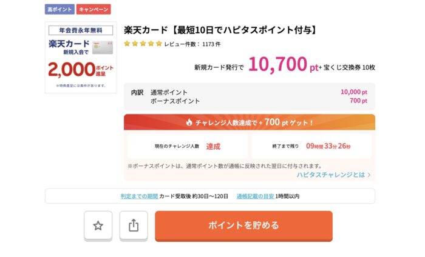The image size is (425, 257).
Task: Click the fire icon in challenge banner
Action: pos(189,122)
